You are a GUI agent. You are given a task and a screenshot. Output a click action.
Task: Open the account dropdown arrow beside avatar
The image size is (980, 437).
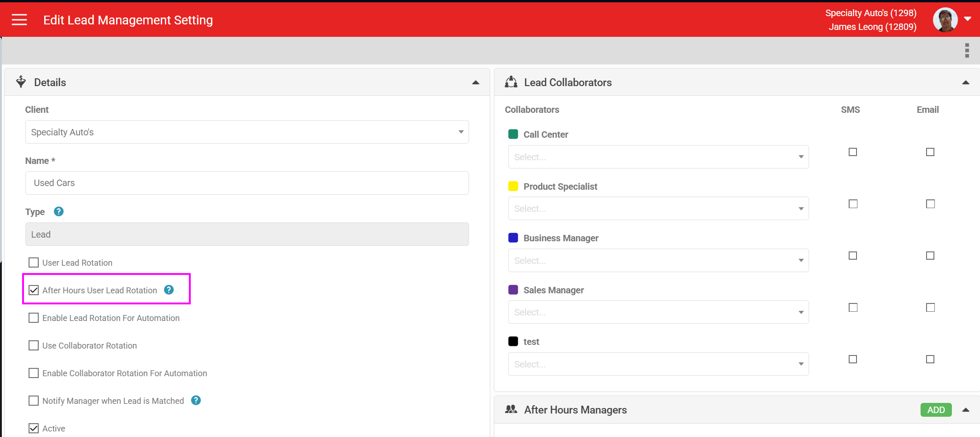(x=968, y=19)
